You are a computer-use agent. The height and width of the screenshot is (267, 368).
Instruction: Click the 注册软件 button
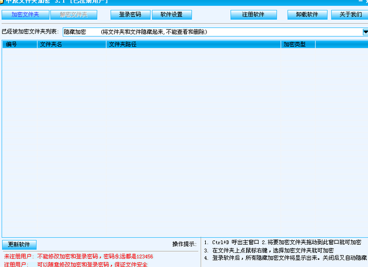(254, 15)
